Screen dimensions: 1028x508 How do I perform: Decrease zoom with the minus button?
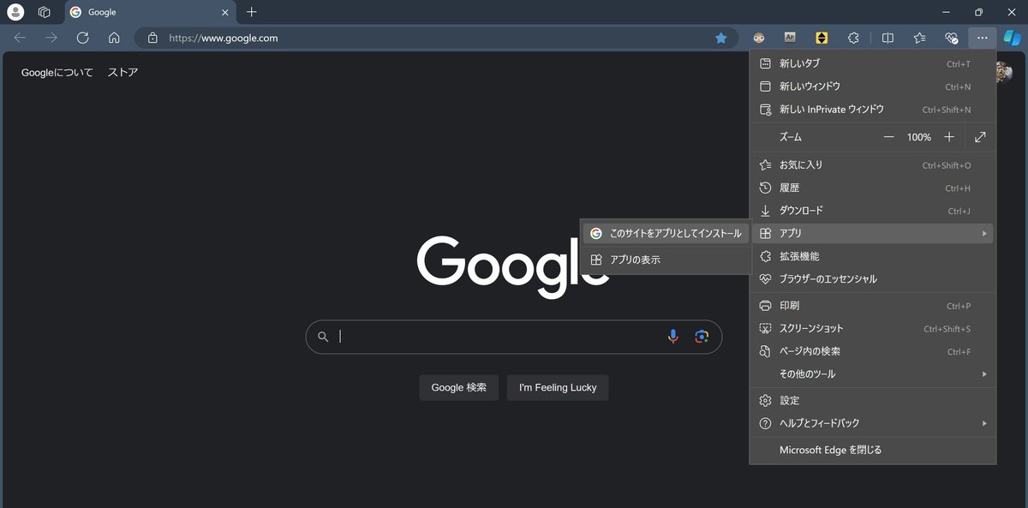pos(889,137)
